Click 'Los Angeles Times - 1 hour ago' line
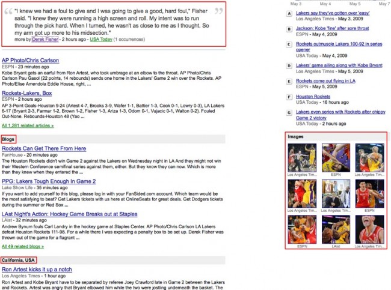Viewport: 391px width, 290px height. [34, 276]
